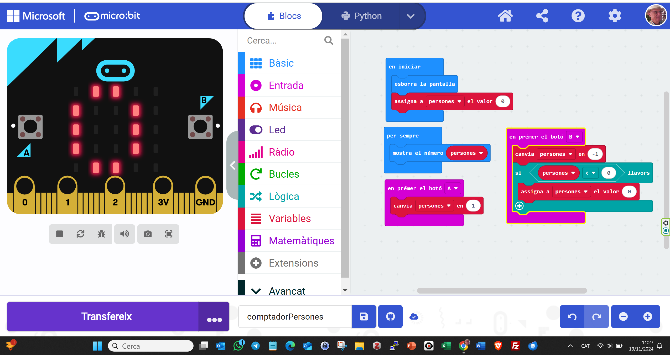Mute the simulator sound
Screen dimensions: 670x355
(x=124, y=234)
